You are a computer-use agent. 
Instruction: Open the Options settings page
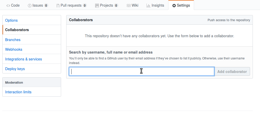point(32,20)
